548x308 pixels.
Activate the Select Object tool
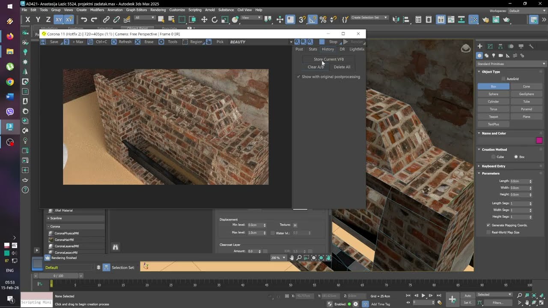(161, 19)
